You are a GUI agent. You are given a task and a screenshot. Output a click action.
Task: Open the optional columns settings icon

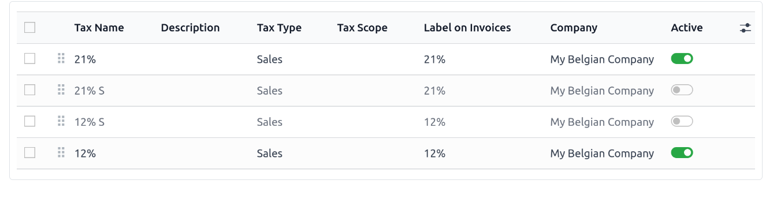(x=745, y=28)
